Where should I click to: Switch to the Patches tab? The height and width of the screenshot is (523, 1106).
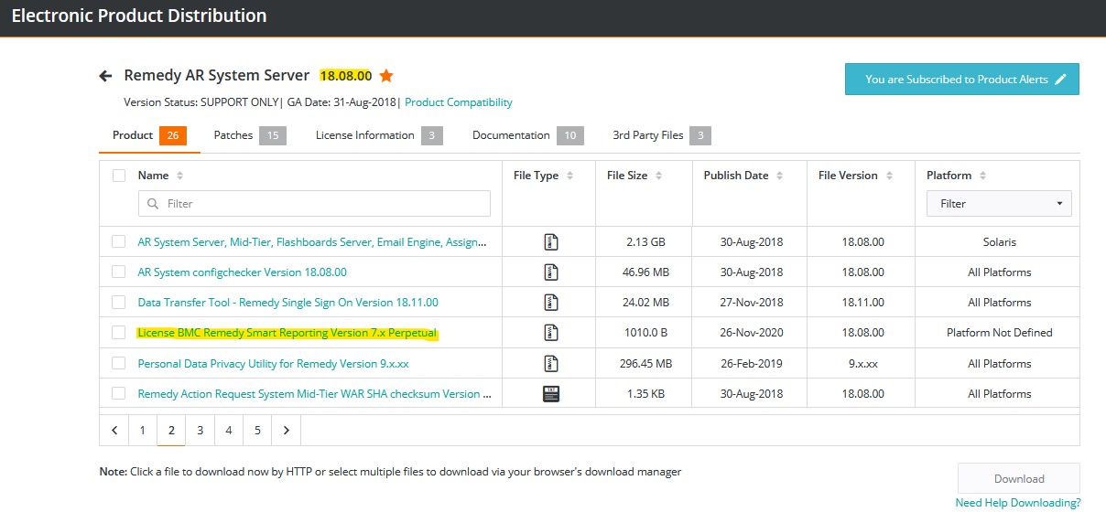(233, 135)
